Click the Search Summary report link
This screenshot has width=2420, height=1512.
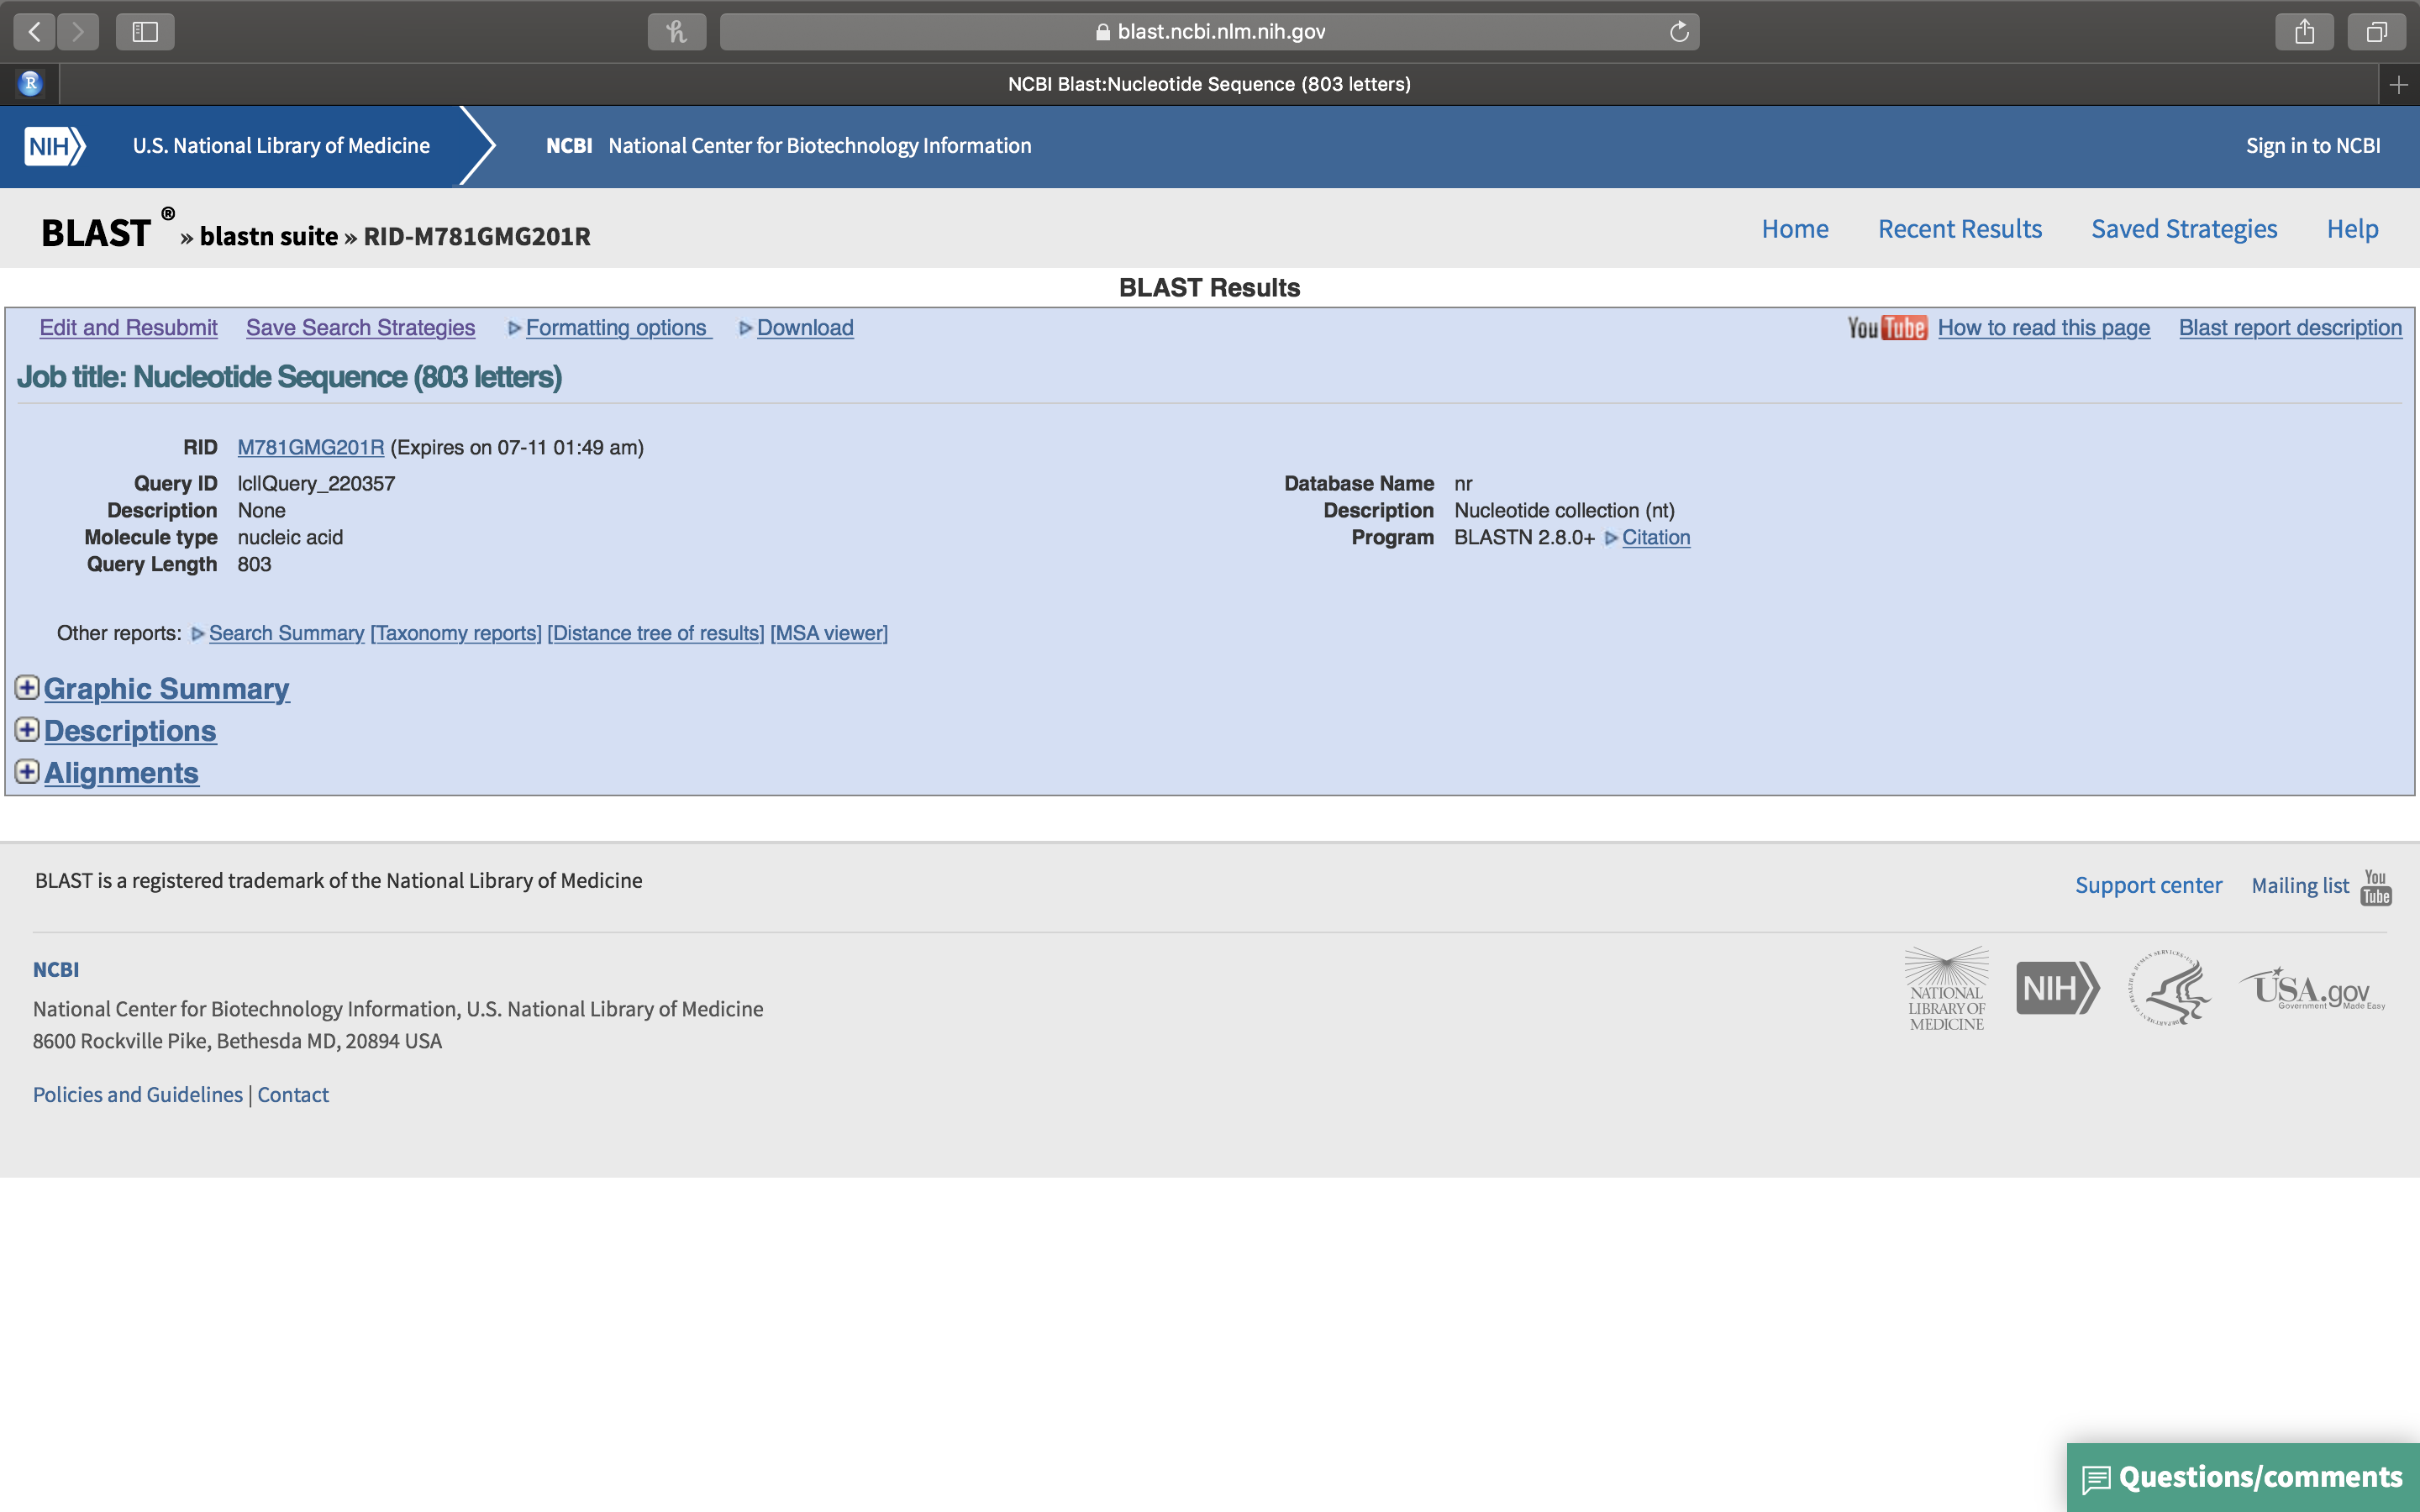(286, 633)
